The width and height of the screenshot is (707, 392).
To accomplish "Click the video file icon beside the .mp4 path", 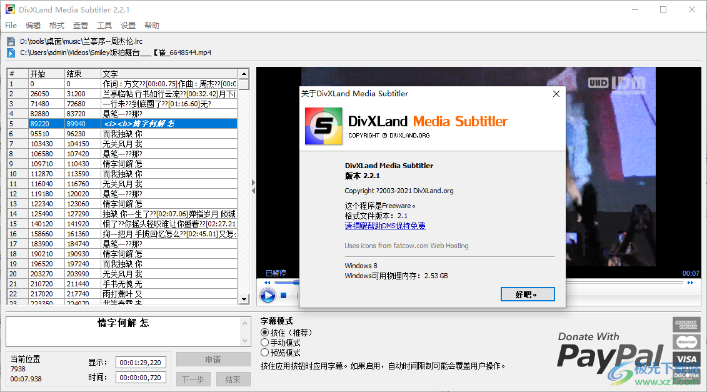I will (x=10, y=53).
